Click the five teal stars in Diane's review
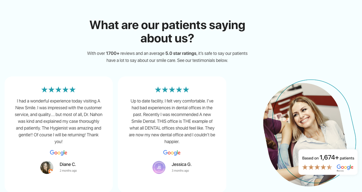The width and height of the screenshot is (362, 192). [x=58, y=89]
